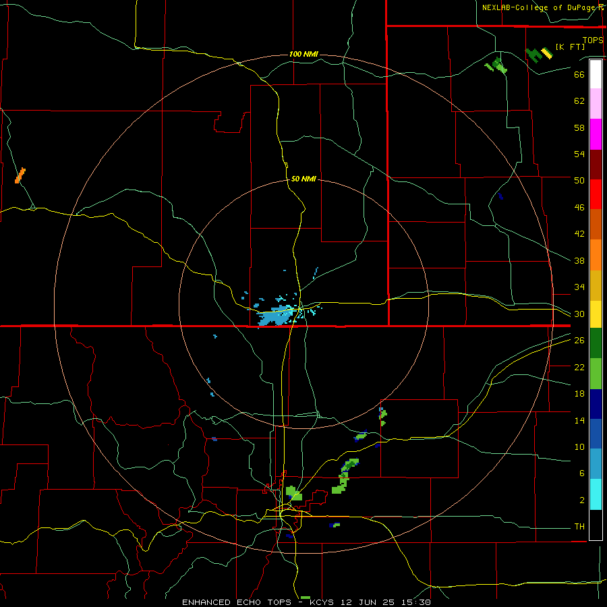Click the light pink swatch on the color scale
This screenshot has height=607, width=607.
(x=596, y=104)
